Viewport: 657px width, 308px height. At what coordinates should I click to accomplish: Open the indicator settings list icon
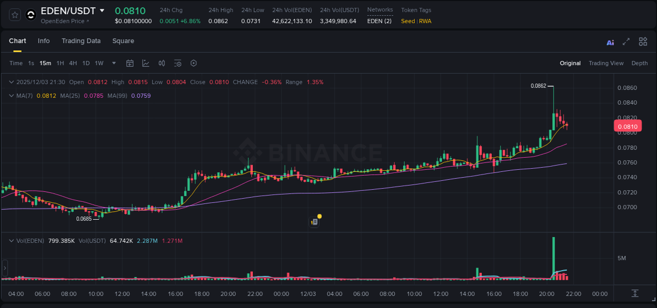(x=178, y=63)
